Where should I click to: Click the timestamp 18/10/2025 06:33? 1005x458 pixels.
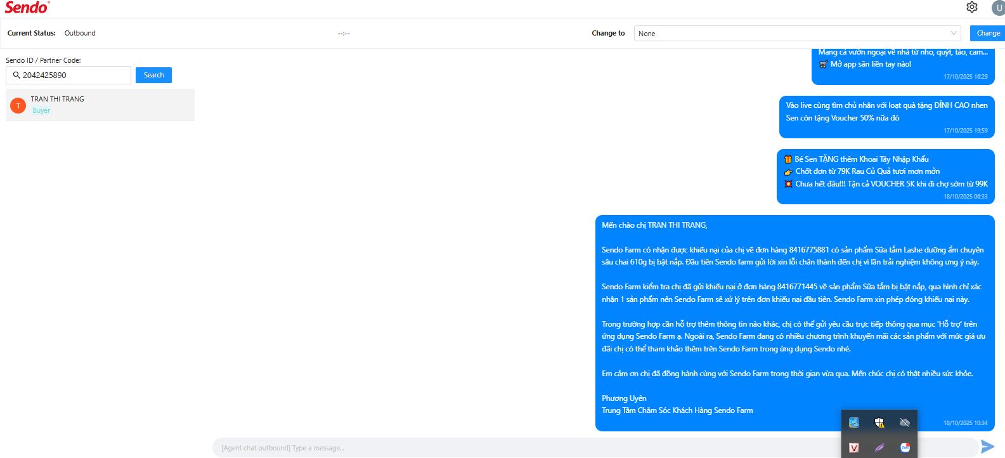pyautogui.click(x=966, y=197)
